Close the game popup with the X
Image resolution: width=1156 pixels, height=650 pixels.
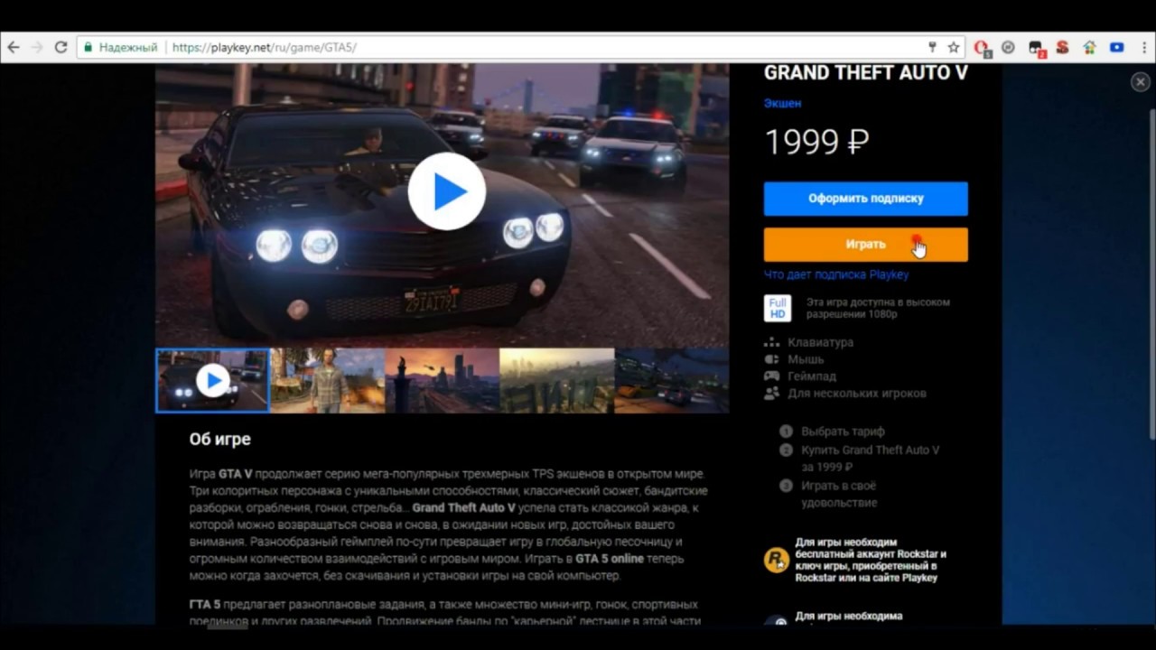tap(1140, 82)
